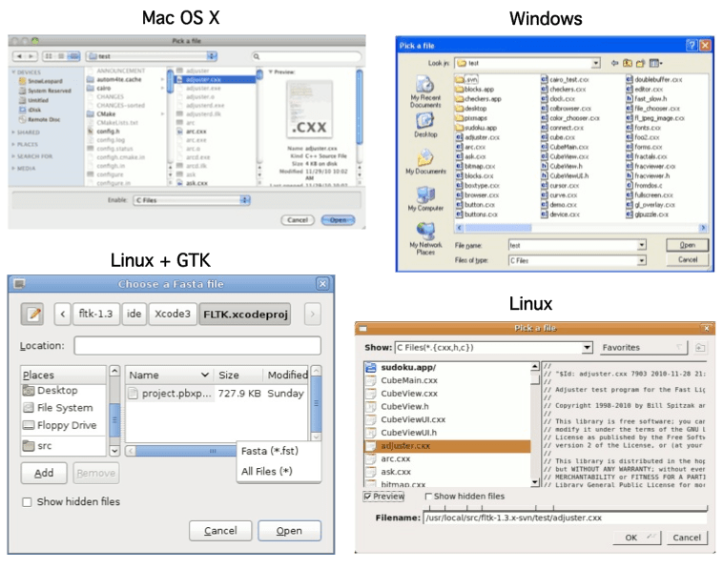Click the right path arrow in GTK dialog
The image size is (723, 569).
pyautogui.click(x=313, y=314)
